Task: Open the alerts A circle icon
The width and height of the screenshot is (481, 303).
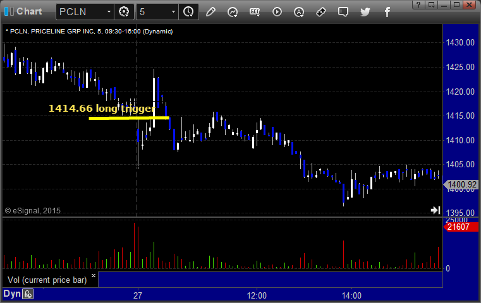Action: pos(299,12)
